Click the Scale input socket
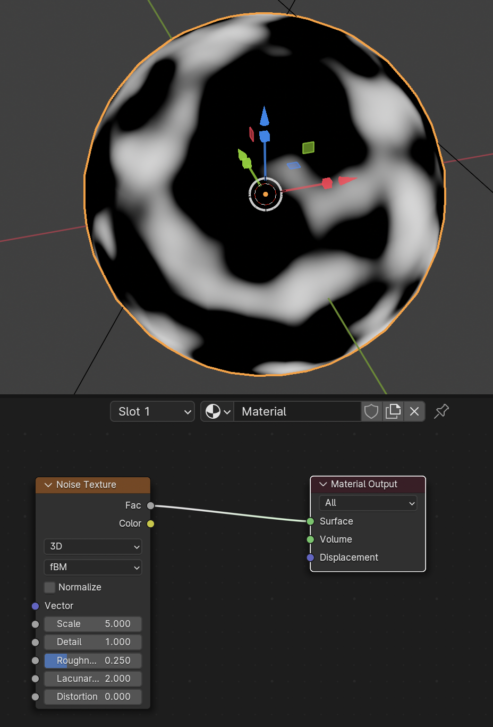This screenshot has height=727, width=493. pos(36,624)
